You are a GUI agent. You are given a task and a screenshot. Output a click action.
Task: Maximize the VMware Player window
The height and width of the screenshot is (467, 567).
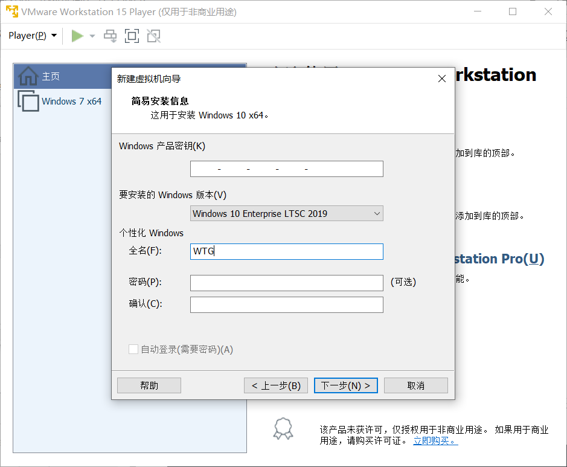(513, 11)
